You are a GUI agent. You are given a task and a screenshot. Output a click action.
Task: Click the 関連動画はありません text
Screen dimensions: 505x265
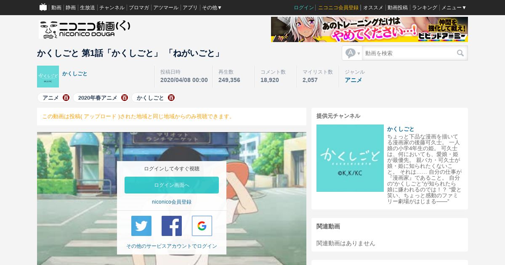point(346,243)
